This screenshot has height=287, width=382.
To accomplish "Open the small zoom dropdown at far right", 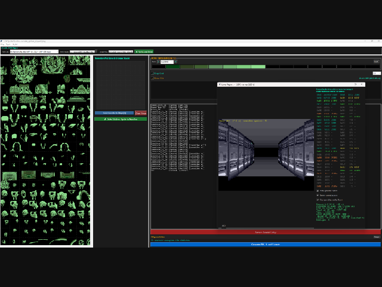I will (377, 73).
